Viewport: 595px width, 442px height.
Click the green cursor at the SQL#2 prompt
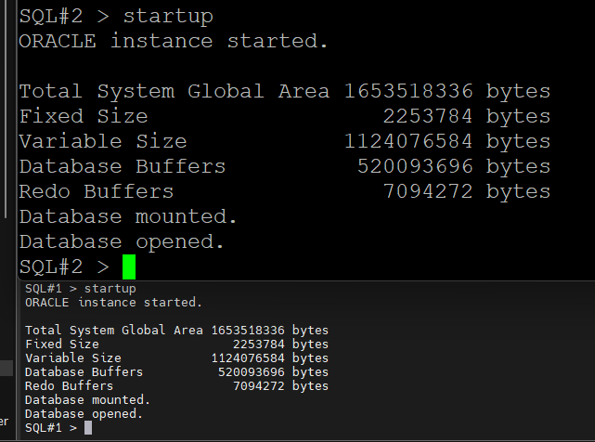(x=129, y=266)
